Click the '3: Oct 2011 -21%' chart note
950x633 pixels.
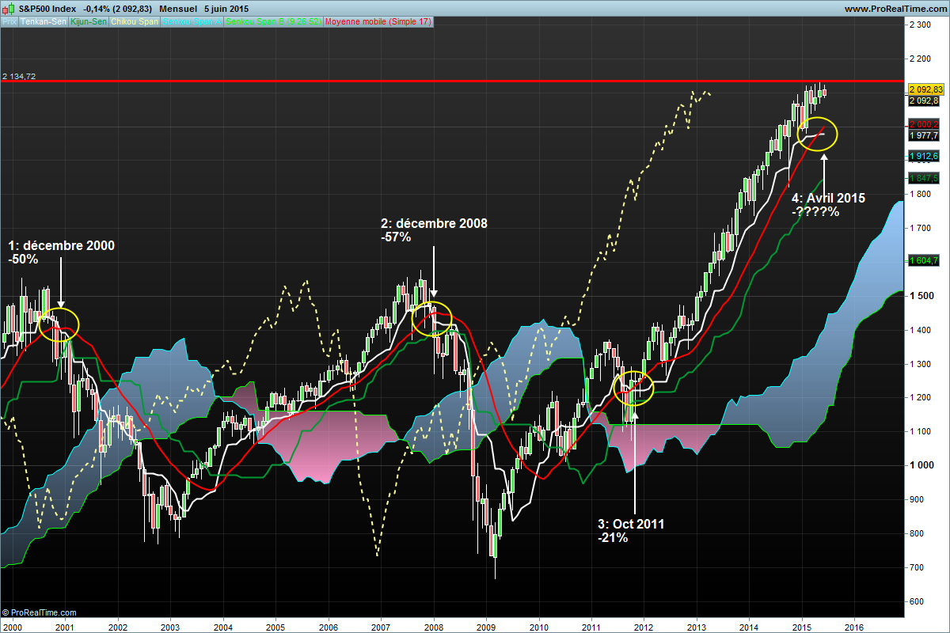coord(631,531)
